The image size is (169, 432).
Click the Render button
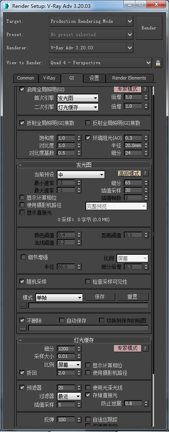coord(149,28)
